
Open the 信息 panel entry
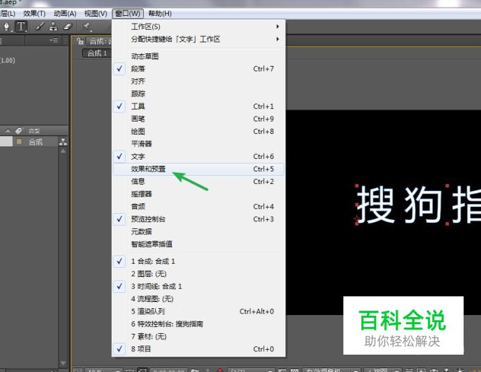pos(199,182)
